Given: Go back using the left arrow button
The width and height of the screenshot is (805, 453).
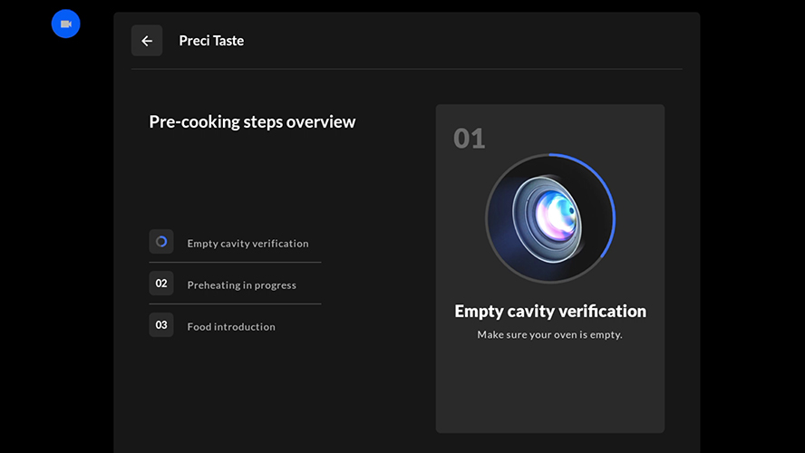Looking at the screenshot, I should [x=147, y=41].
